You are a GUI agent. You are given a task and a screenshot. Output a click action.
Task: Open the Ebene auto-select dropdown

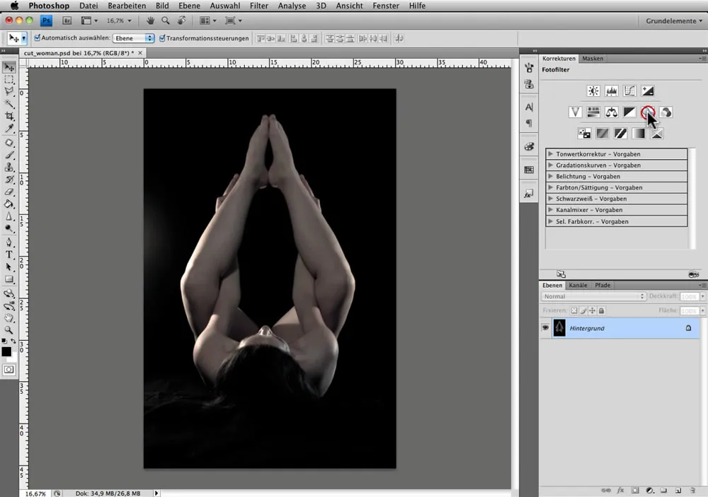(x=135, y=38)
